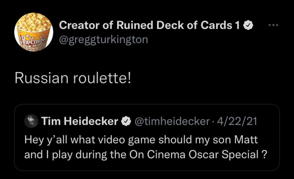Open the popcorn bucket profile picture

(34, 32)
